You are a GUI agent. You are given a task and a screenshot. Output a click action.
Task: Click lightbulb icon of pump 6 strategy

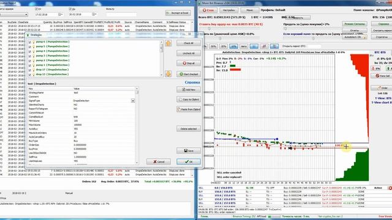[x=34, y=42]
